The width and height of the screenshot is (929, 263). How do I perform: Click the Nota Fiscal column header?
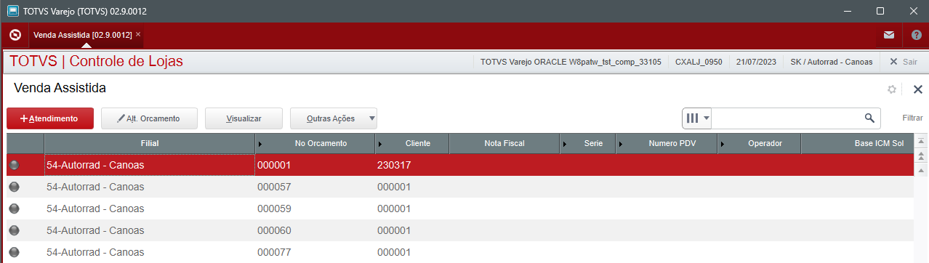coord(504,144)
